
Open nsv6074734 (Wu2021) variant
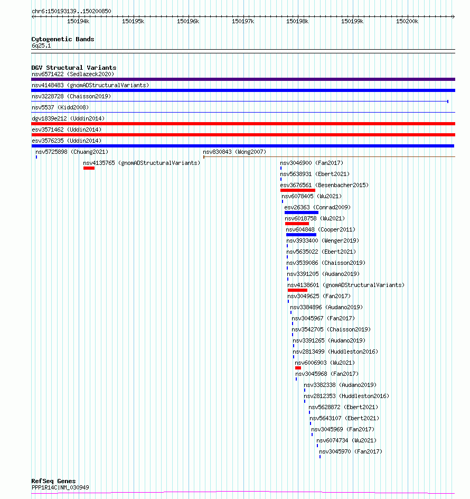point(346,441)
